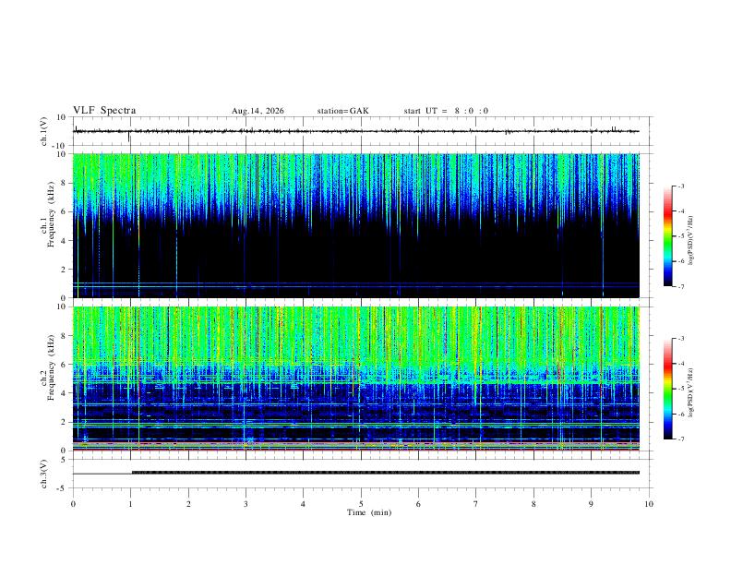Image resolution: width=731 pixels, height=565 pixels.
Task: Click the "Time (min)" axis label
Action: coord(369,512)
